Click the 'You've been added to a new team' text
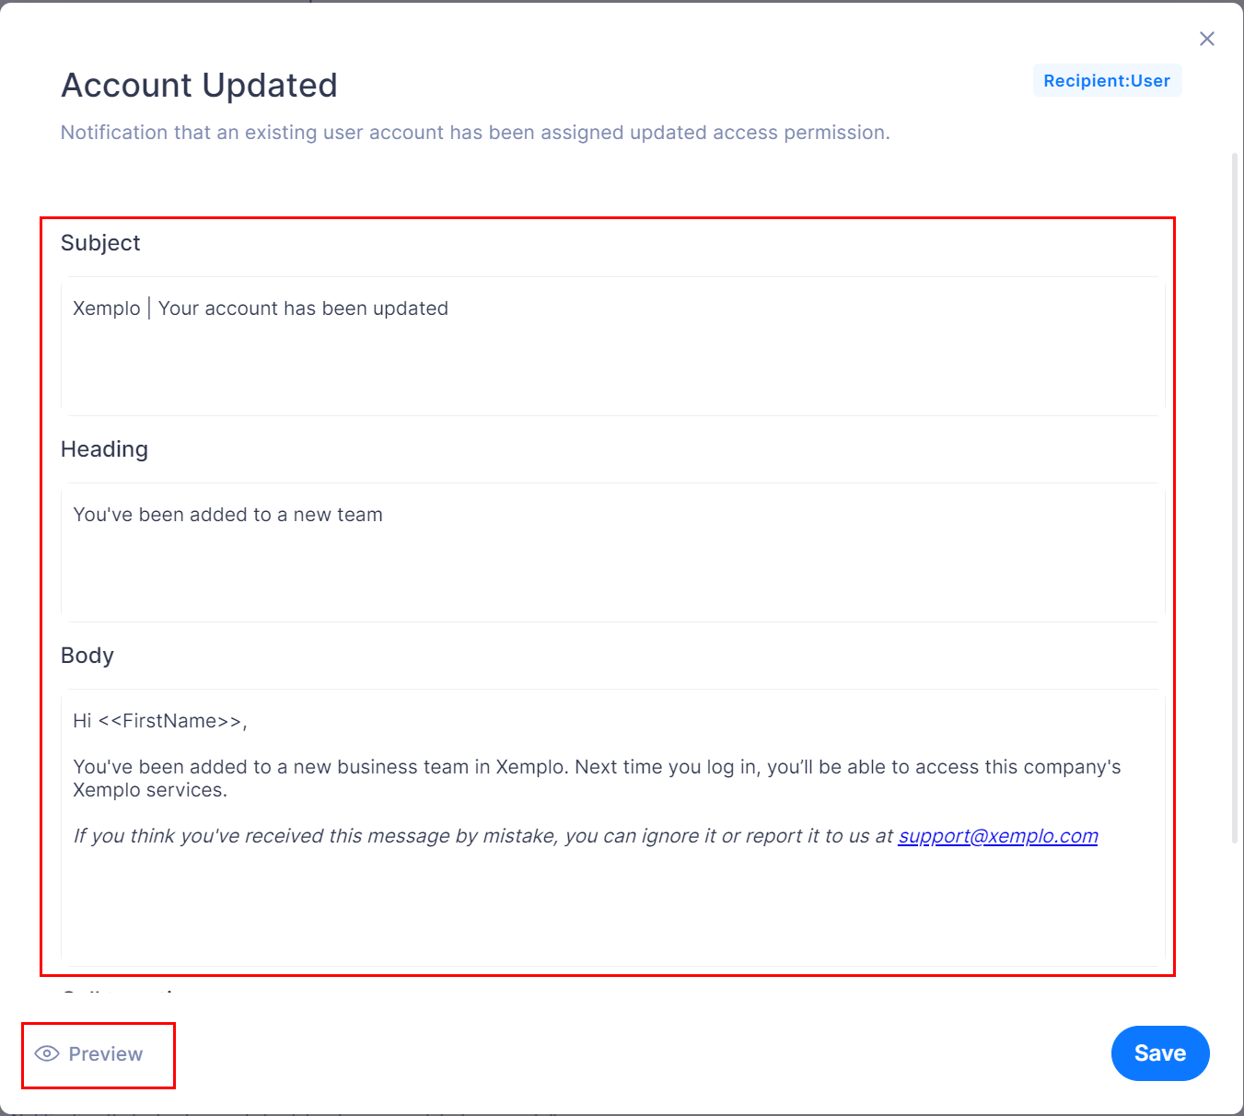Screen dimensions: 1244x1116 tap(227, 515)
